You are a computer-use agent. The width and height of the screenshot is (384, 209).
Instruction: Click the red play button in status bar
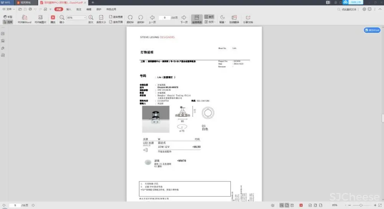click(x=301, y=205)
